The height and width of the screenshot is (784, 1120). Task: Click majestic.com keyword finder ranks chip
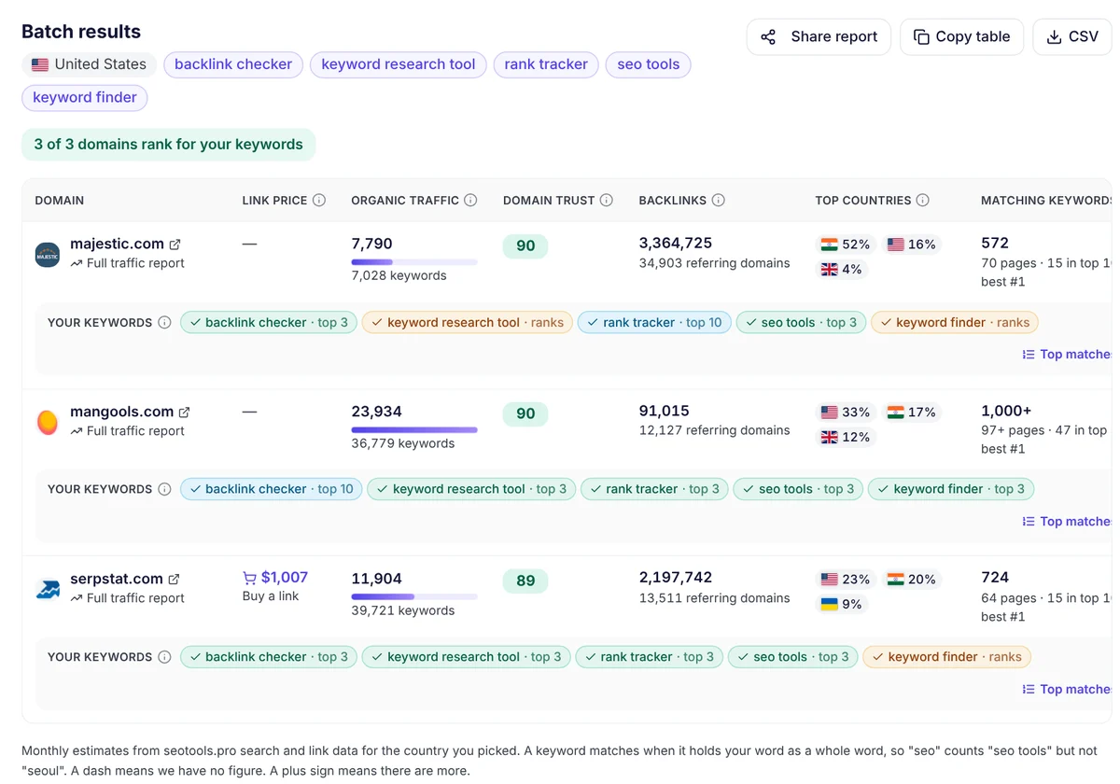click(955, 323)
